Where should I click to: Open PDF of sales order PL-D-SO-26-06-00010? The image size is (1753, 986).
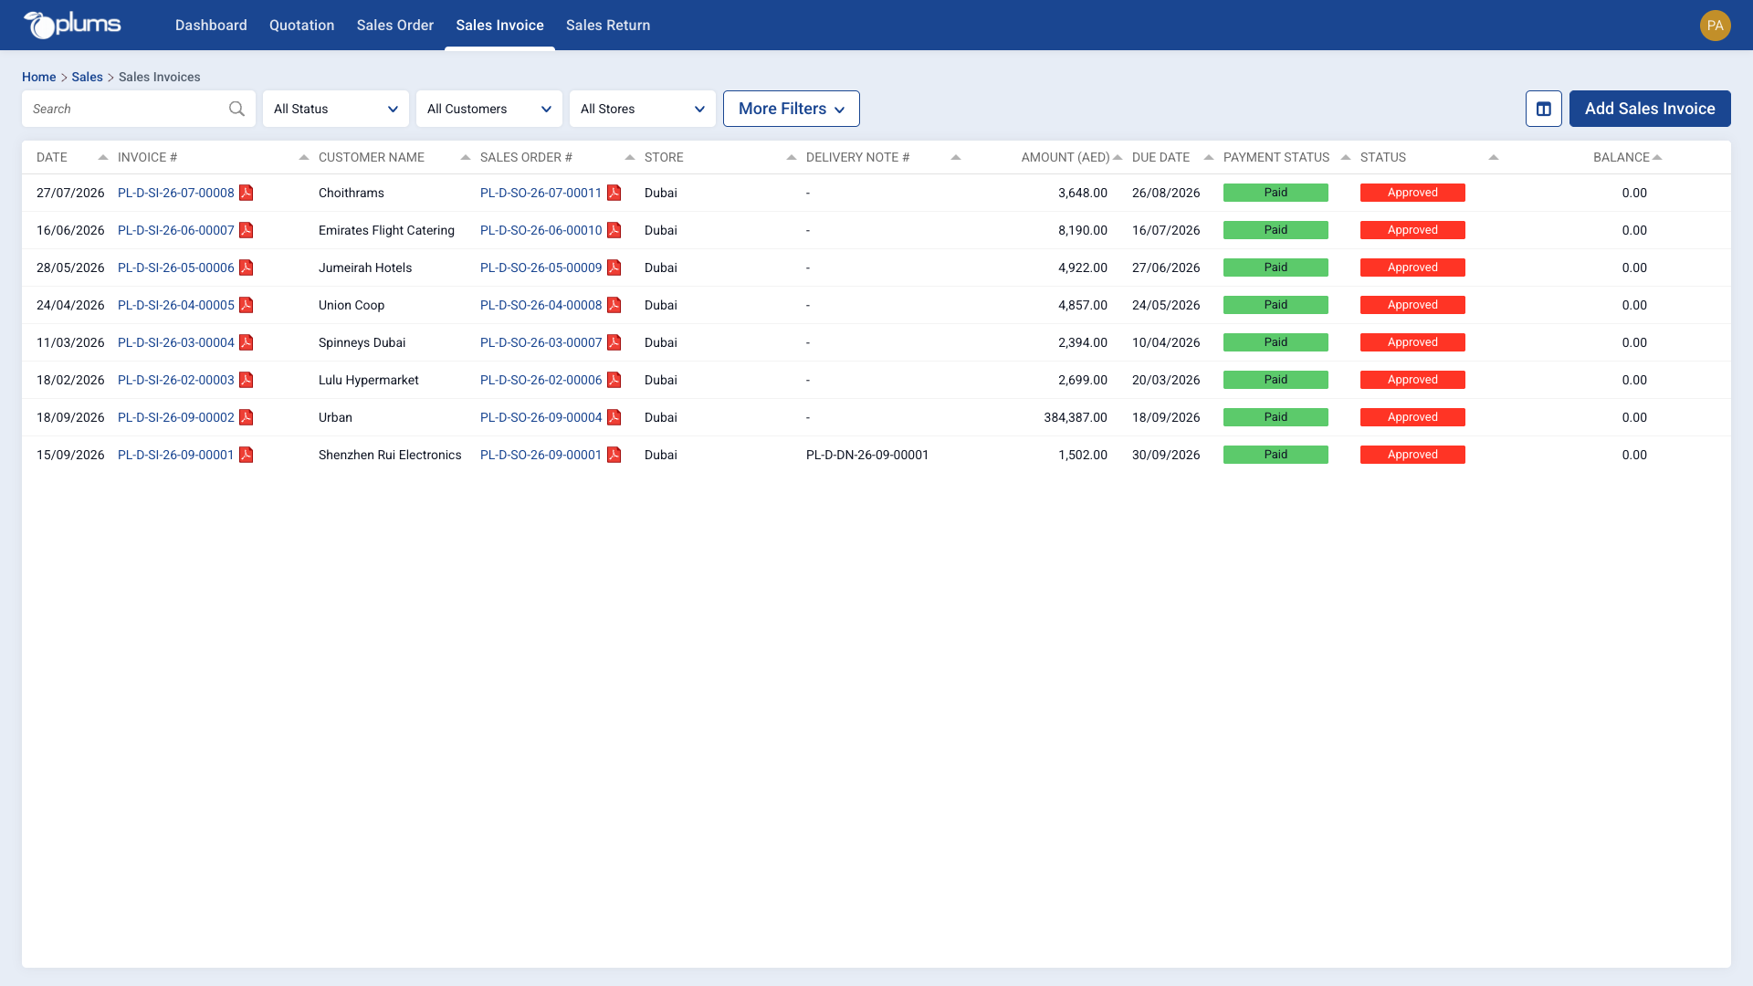point(614,230)
